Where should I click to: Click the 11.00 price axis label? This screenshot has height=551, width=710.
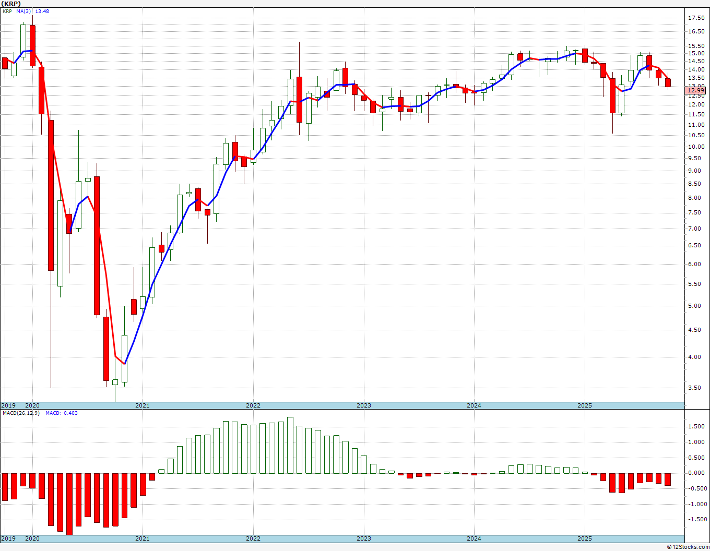point(696,124)
